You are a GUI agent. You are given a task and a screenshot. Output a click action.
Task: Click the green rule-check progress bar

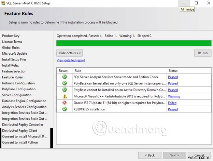pos(134,43)
